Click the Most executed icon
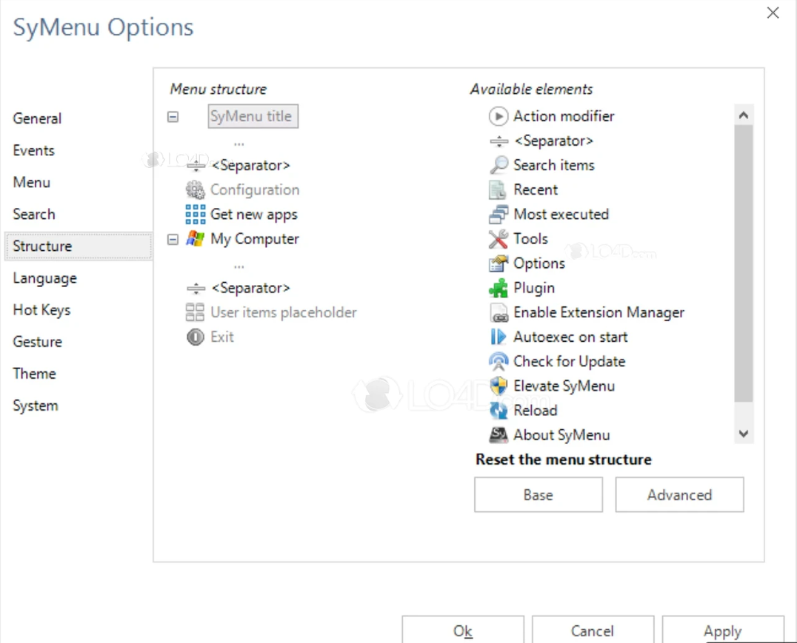This screenshot has height=643, width=797. click(498, 215)
